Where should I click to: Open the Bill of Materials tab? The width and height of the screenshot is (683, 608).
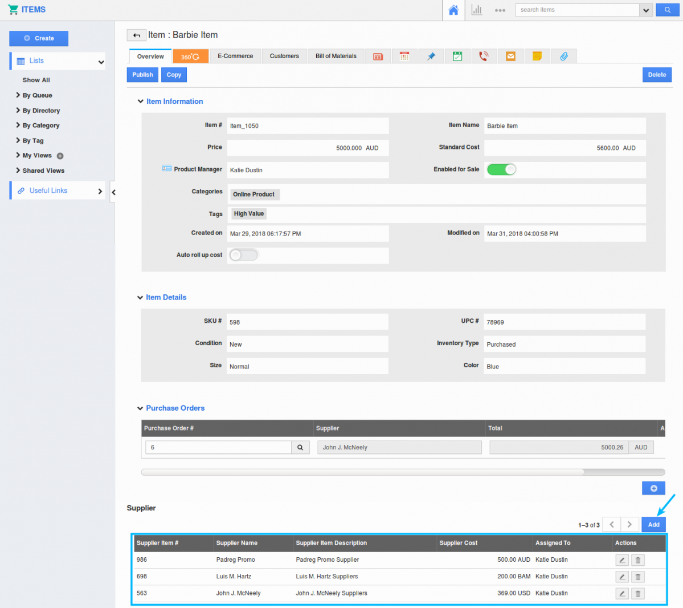[x=336, y=56]
